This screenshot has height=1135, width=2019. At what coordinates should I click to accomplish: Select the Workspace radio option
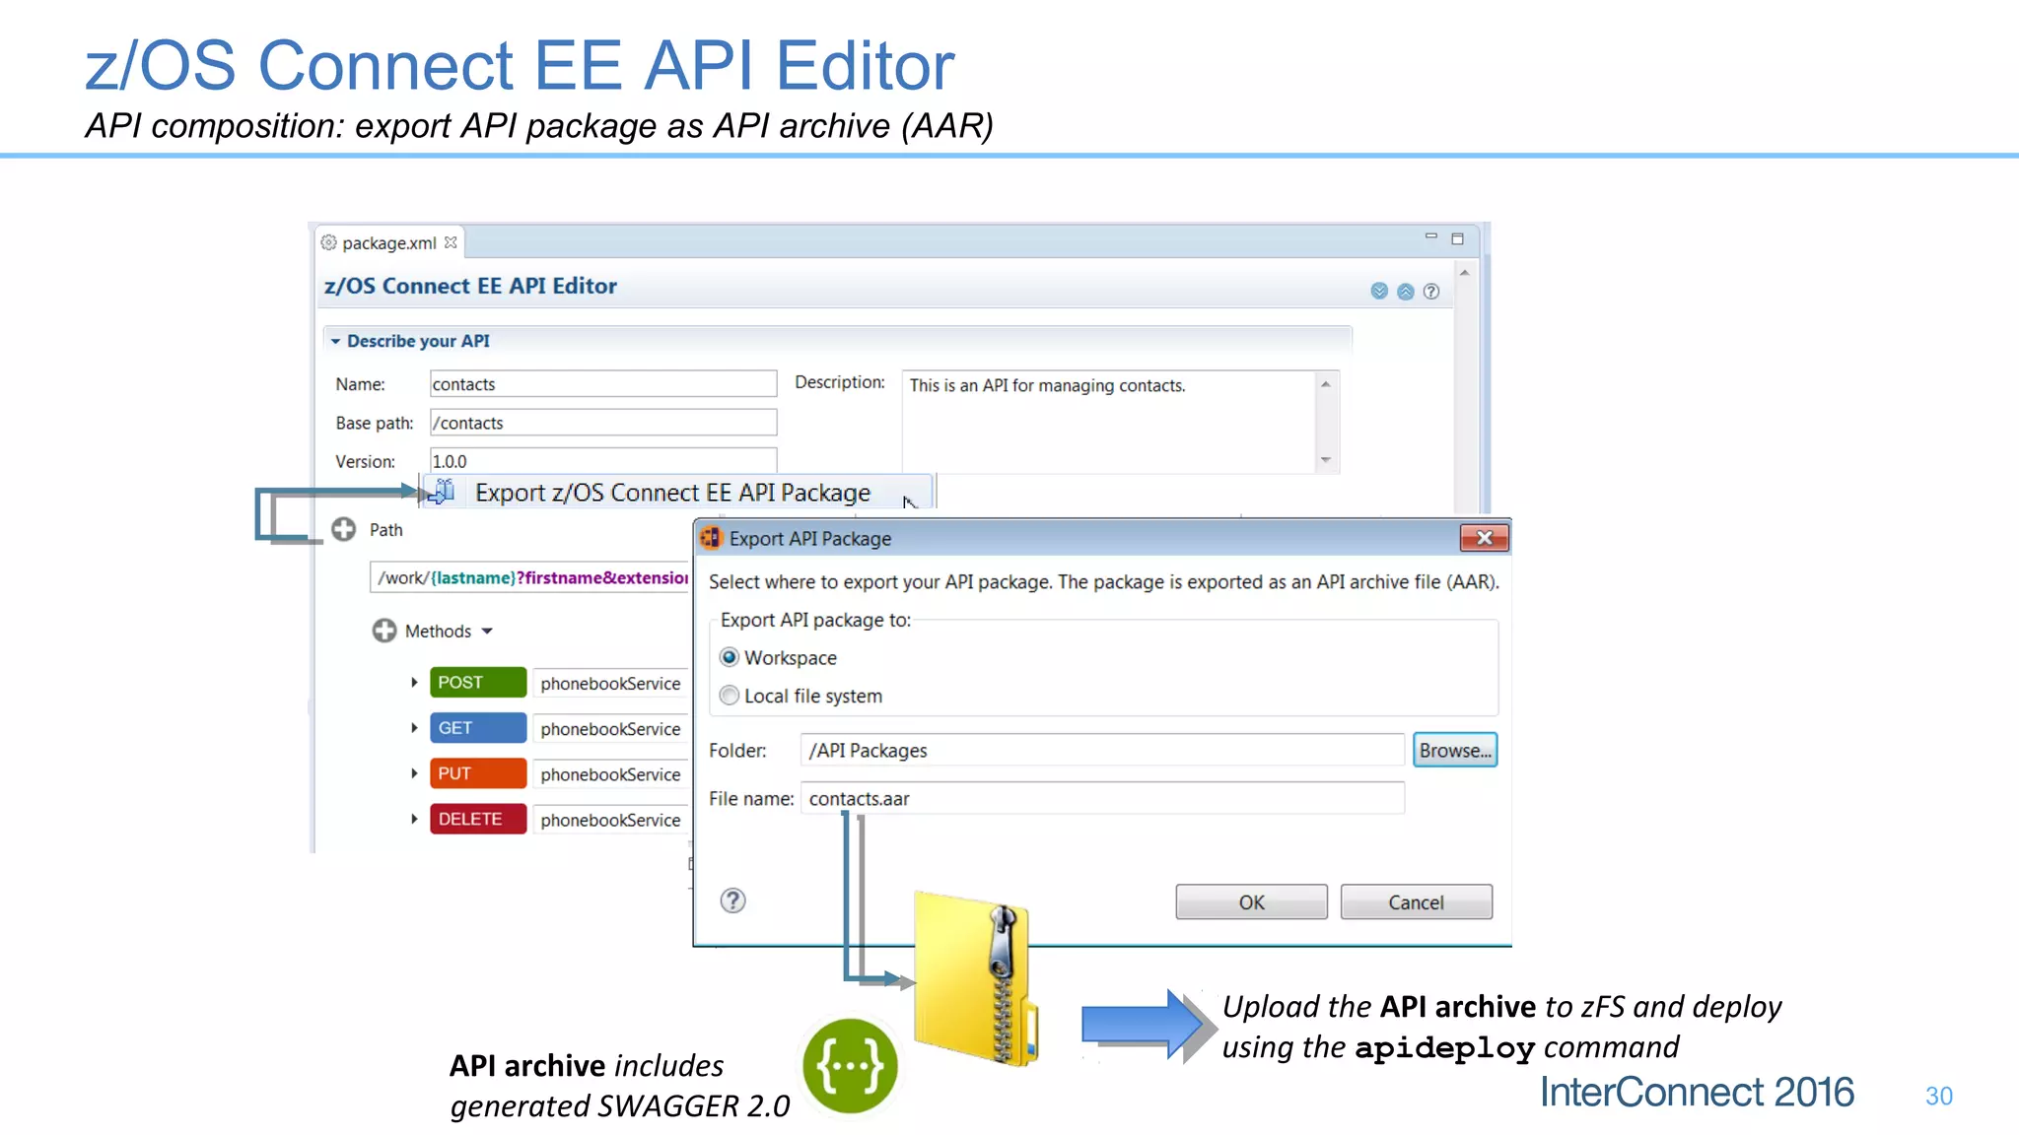(x=730, y=657)
